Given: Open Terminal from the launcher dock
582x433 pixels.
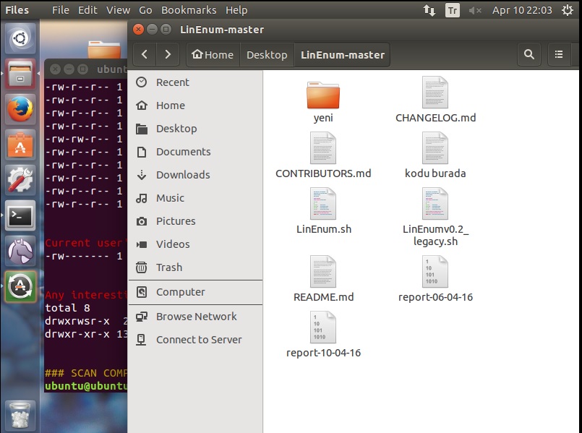Looking at the screenshot, I should (x=20, y=216).
